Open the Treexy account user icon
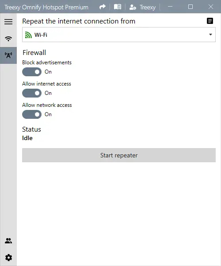The width and height of the screenshot is (221, 266). click(x=133, y=7)
